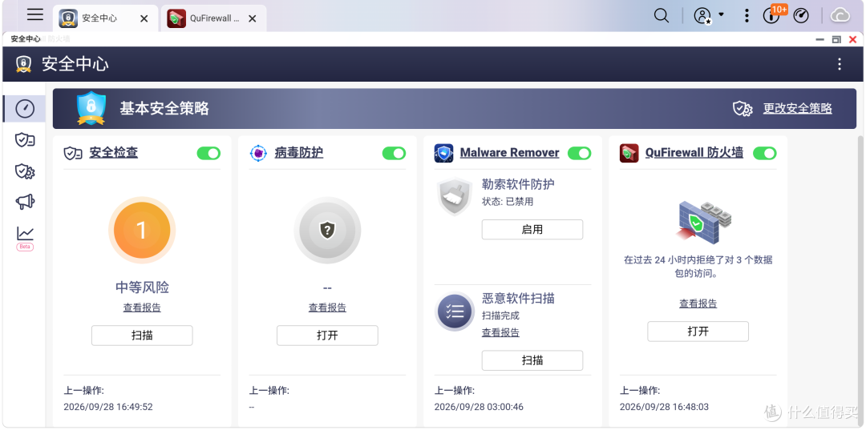View 查看报告 under 恶意软件扫描
The height and width of the screenshot is (430, 866).
pos(500,332)
